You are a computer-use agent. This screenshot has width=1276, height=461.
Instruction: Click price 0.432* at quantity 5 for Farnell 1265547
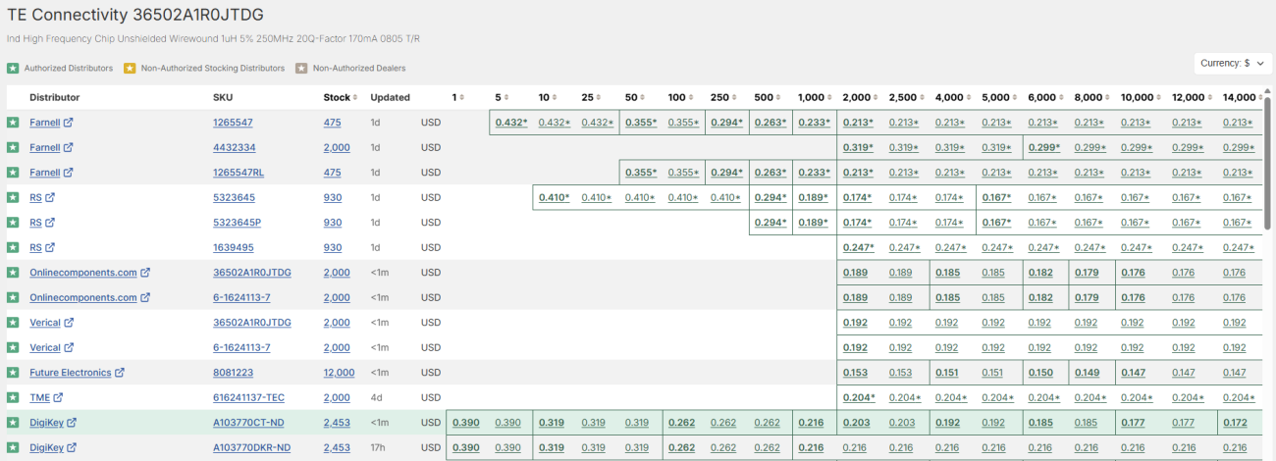(511, 123)
